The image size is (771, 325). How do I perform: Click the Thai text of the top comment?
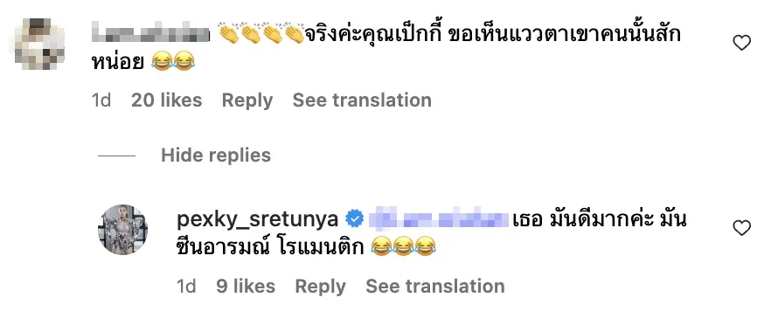pyautogui.click(x=386, y=48)
